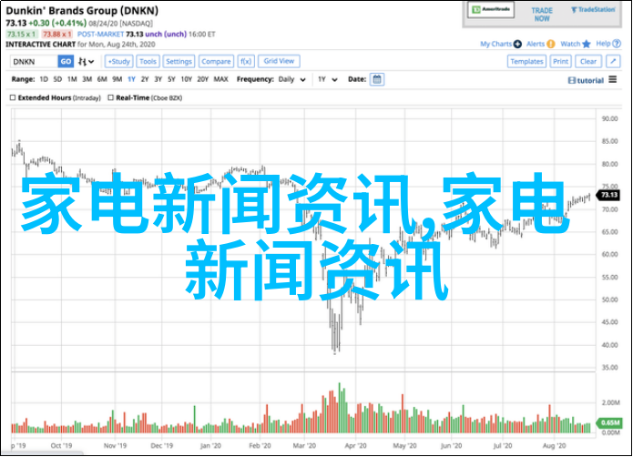Open the chart type dropdown icon
633x457 pixels.
pyautogui.click(x=86, y=61)
